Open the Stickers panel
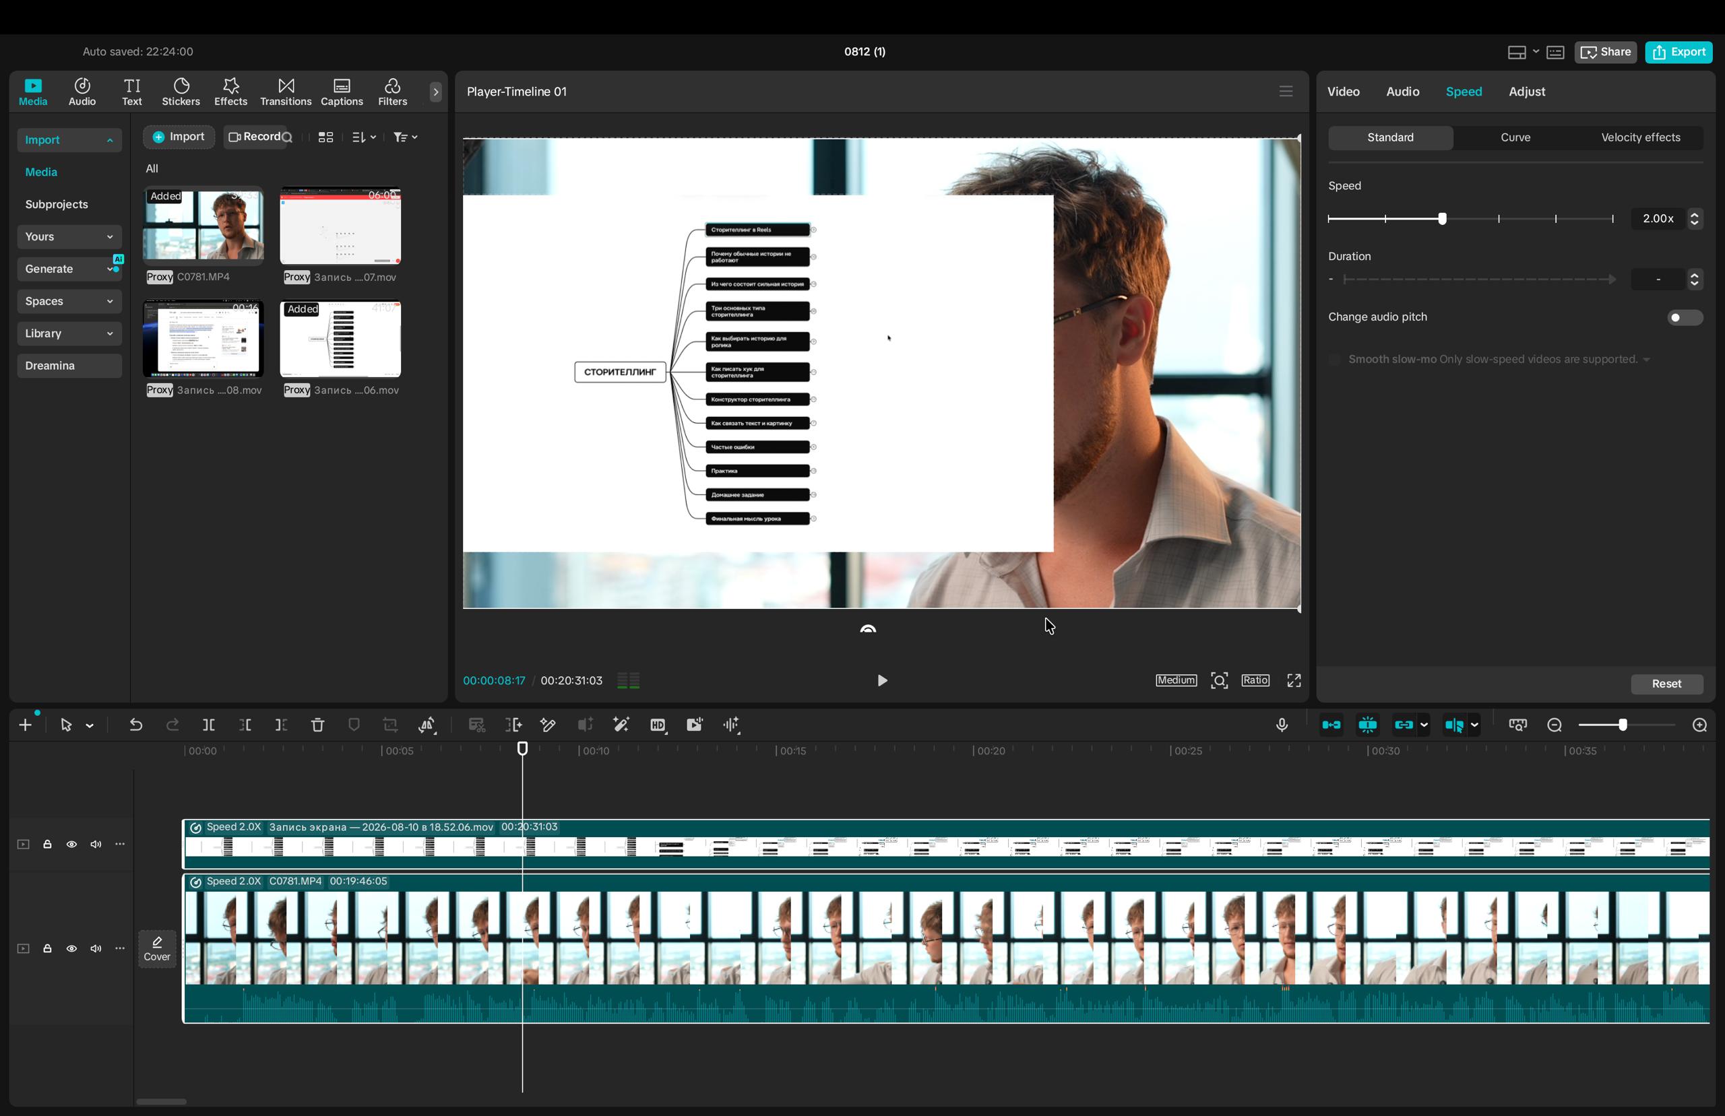1725x1116 pixels. click(181, 92)
